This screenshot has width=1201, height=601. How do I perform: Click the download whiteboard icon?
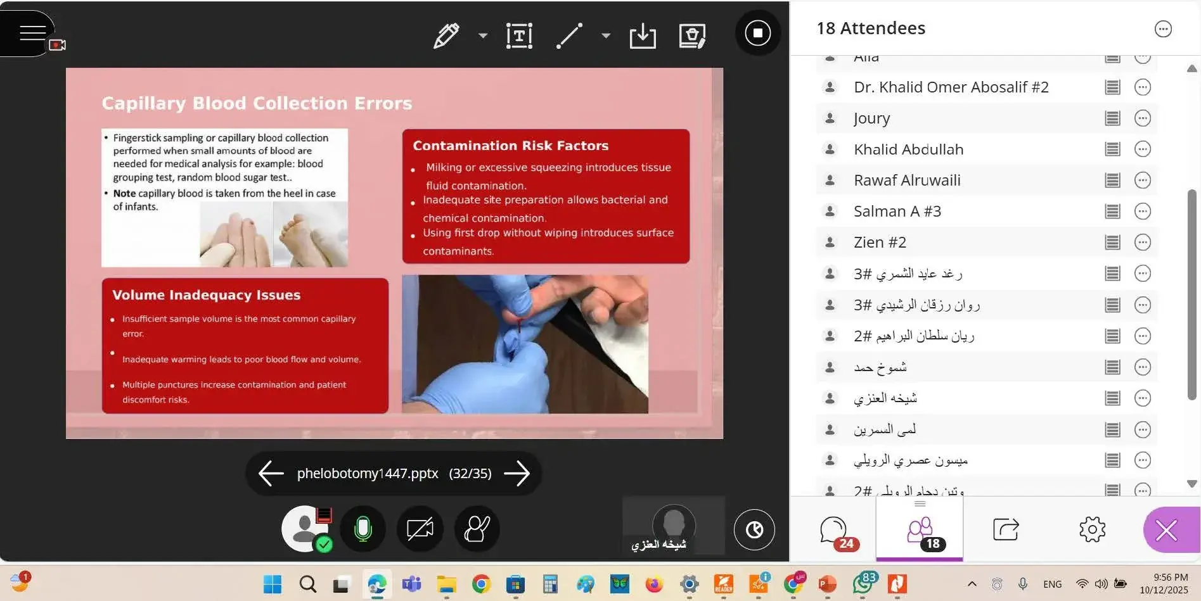coord(643,35)
